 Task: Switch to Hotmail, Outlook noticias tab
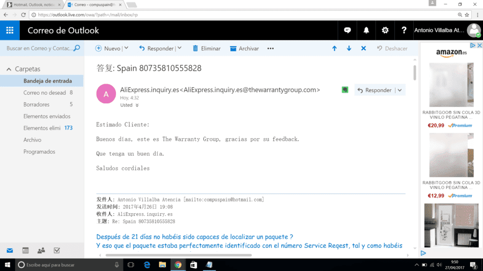pos(34,5)
